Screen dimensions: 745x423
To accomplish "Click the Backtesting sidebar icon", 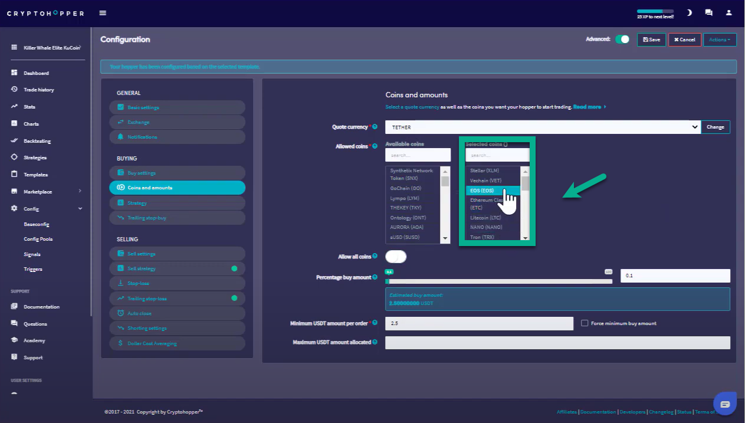I will [14, 141].
